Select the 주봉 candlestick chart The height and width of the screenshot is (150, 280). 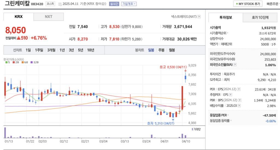161,50
